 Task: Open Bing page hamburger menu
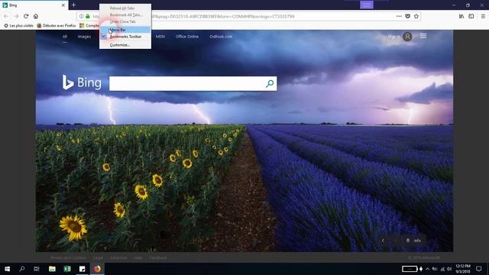[423, 36]
